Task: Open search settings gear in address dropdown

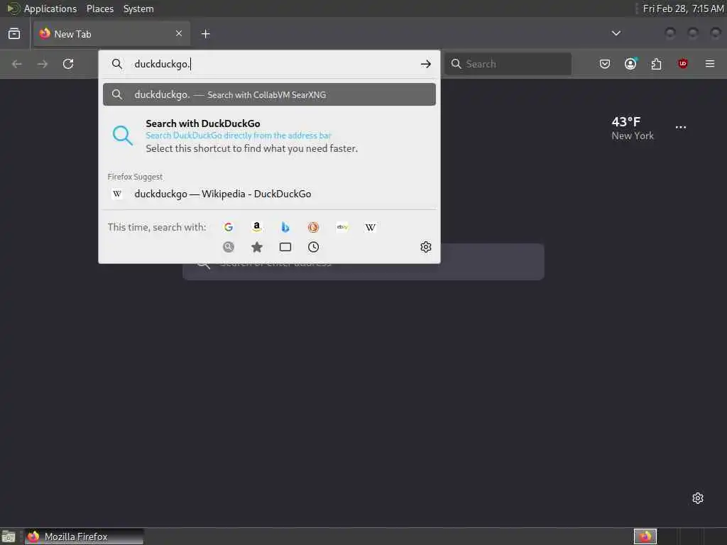Action: tap(426, 247)
